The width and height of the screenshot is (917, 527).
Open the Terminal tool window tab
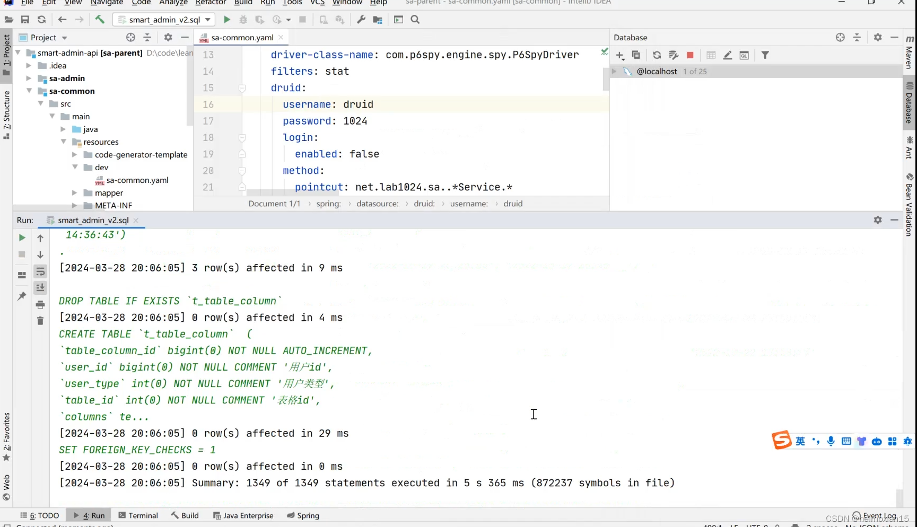[x=138, y=515]
